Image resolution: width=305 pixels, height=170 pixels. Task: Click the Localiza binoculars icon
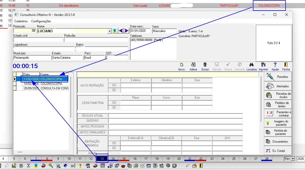coord(251,65)
